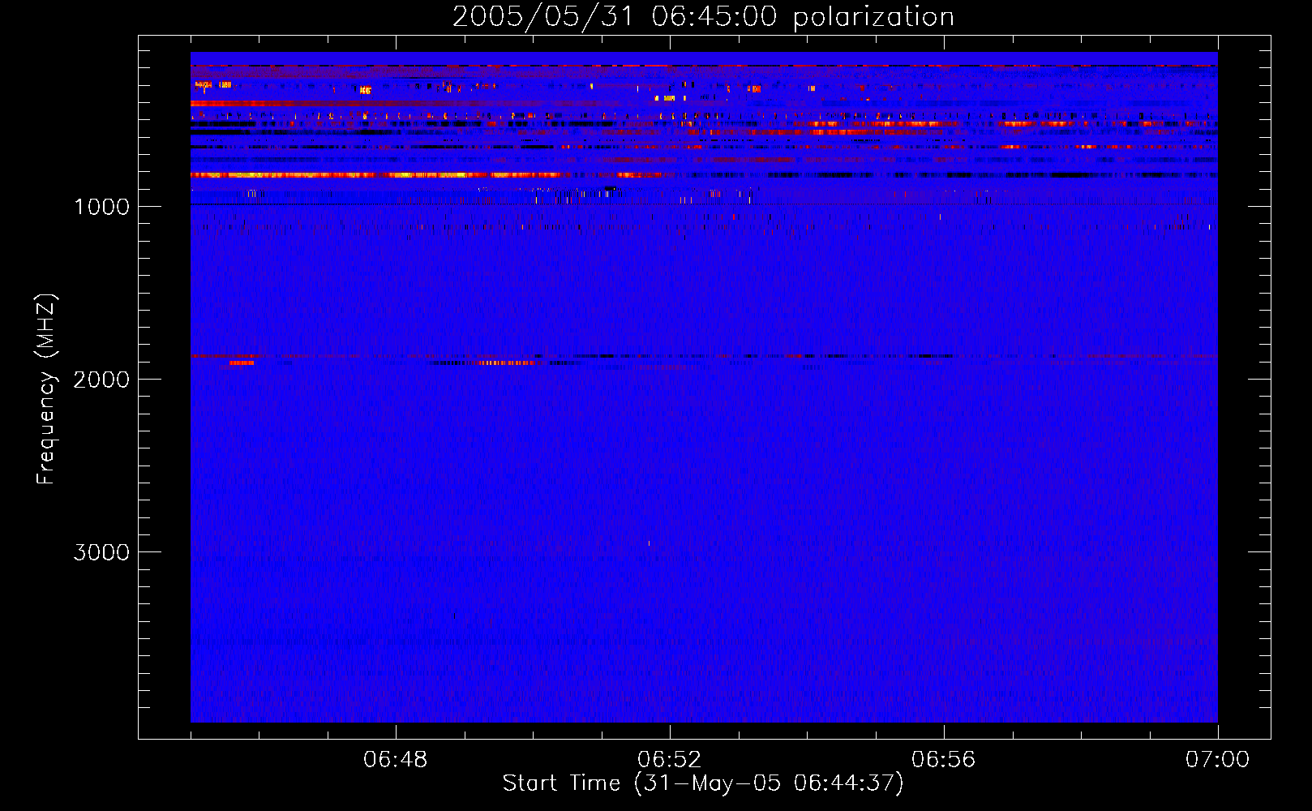Image resolution: width=1312 pixels, height=811 pixels.
Task: Click the 2000 frequency tick label
Action: (x=101, y=380)
